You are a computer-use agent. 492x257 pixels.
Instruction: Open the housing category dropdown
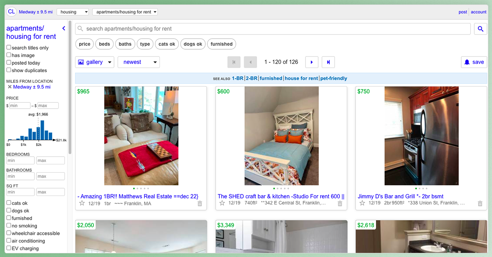(73, 12)
